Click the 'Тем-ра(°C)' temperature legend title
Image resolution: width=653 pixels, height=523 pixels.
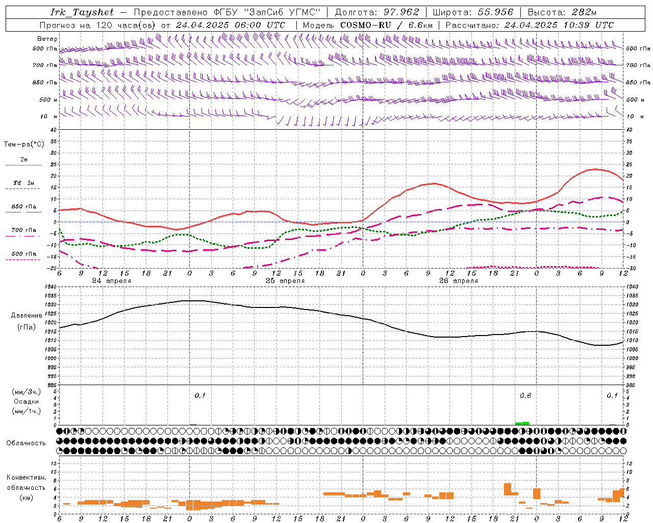(x=24, y=145)
